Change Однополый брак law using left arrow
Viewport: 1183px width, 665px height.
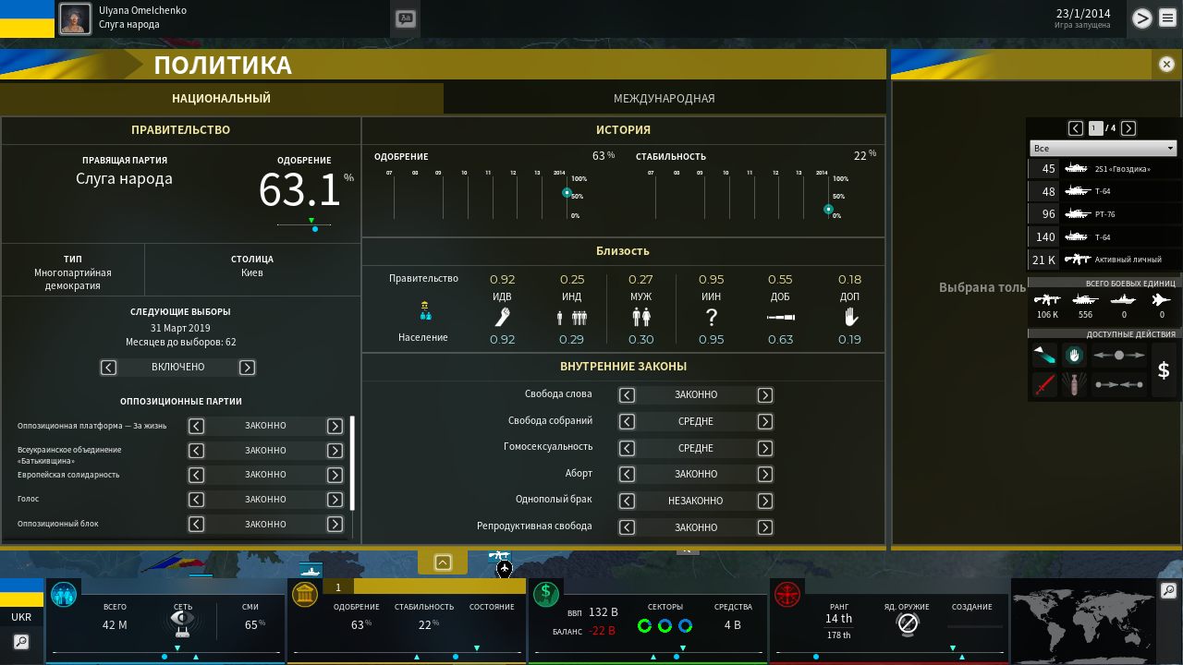[627, 501]
